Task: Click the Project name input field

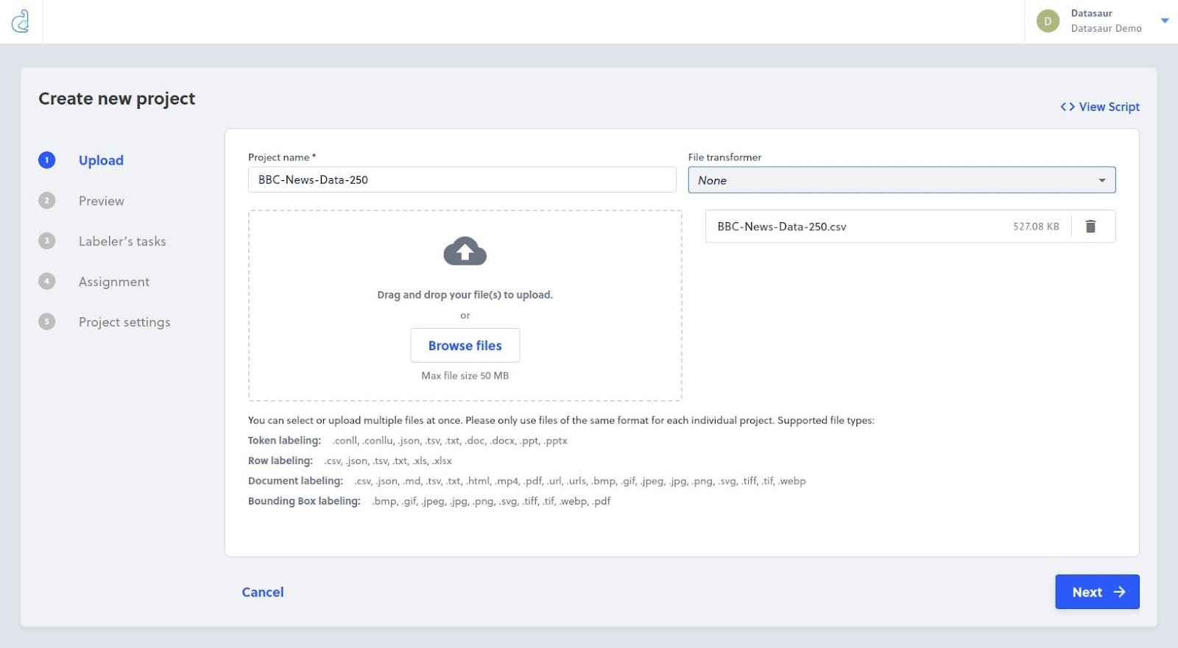Action: click(462, 179)
